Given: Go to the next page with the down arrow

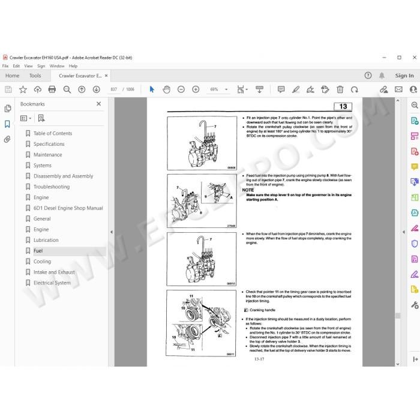Looking at the screenshot, I should (x=97, y=89).
